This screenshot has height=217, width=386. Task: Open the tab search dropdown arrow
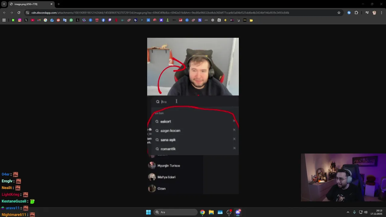click(x=4, y=4)
